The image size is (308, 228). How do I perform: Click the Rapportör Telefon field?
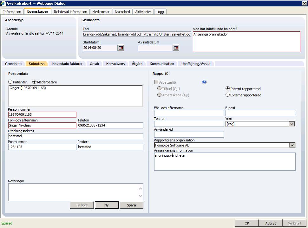[x=189, y=124]
